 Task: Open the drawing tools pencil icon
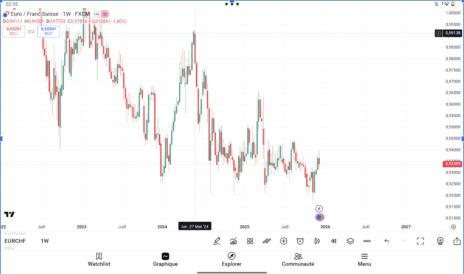click(217, 241)
